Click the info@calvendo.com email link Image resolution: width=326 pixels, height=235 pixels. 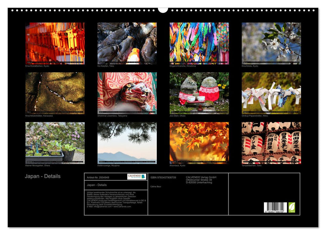coord(102,207)
